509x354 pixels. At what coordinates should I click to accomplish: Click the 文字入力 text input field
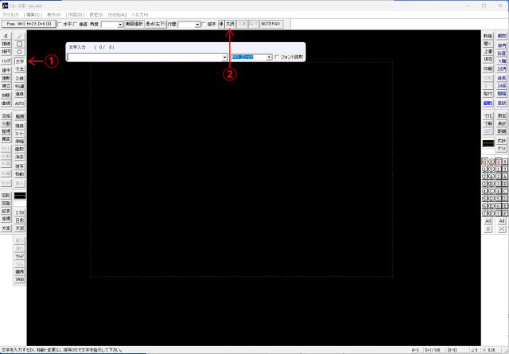(x=145, y=57)
